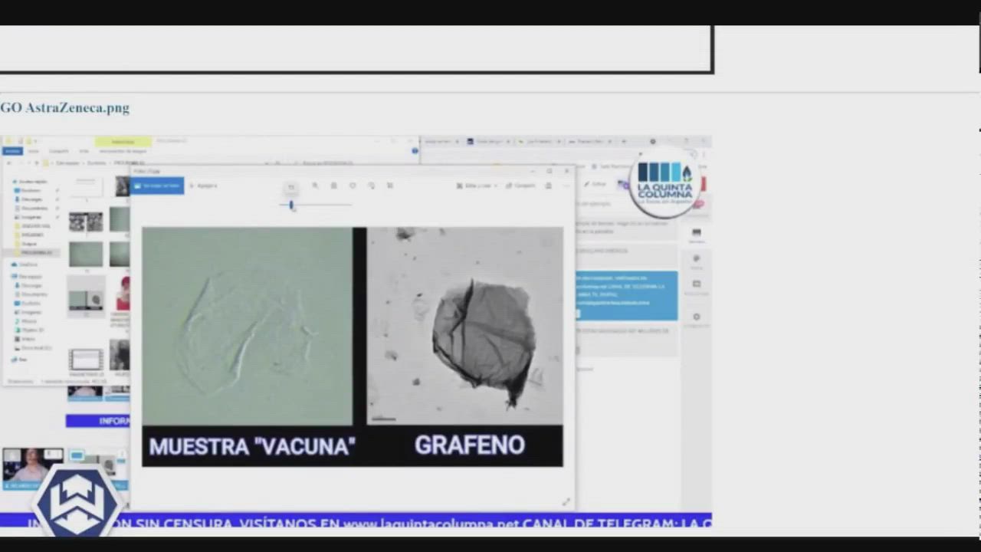The width and height of the screenshot is (981, 552).
Task: Click the 'Agregar a' button in Photos
Action: pos(204,186)
